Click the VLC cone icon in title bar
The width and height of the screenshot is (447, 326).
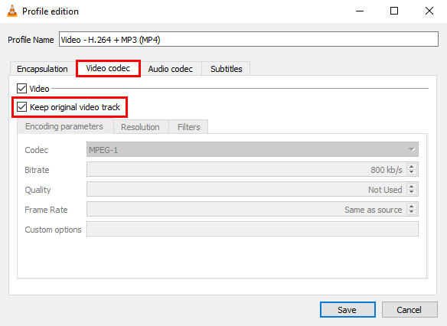(12, 11)
